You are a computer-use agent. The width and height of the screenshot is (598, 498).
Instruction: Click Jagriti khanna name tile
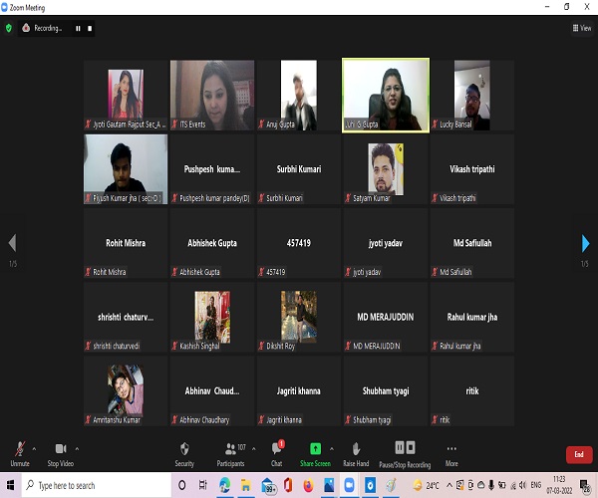click(x=299, y=391)
